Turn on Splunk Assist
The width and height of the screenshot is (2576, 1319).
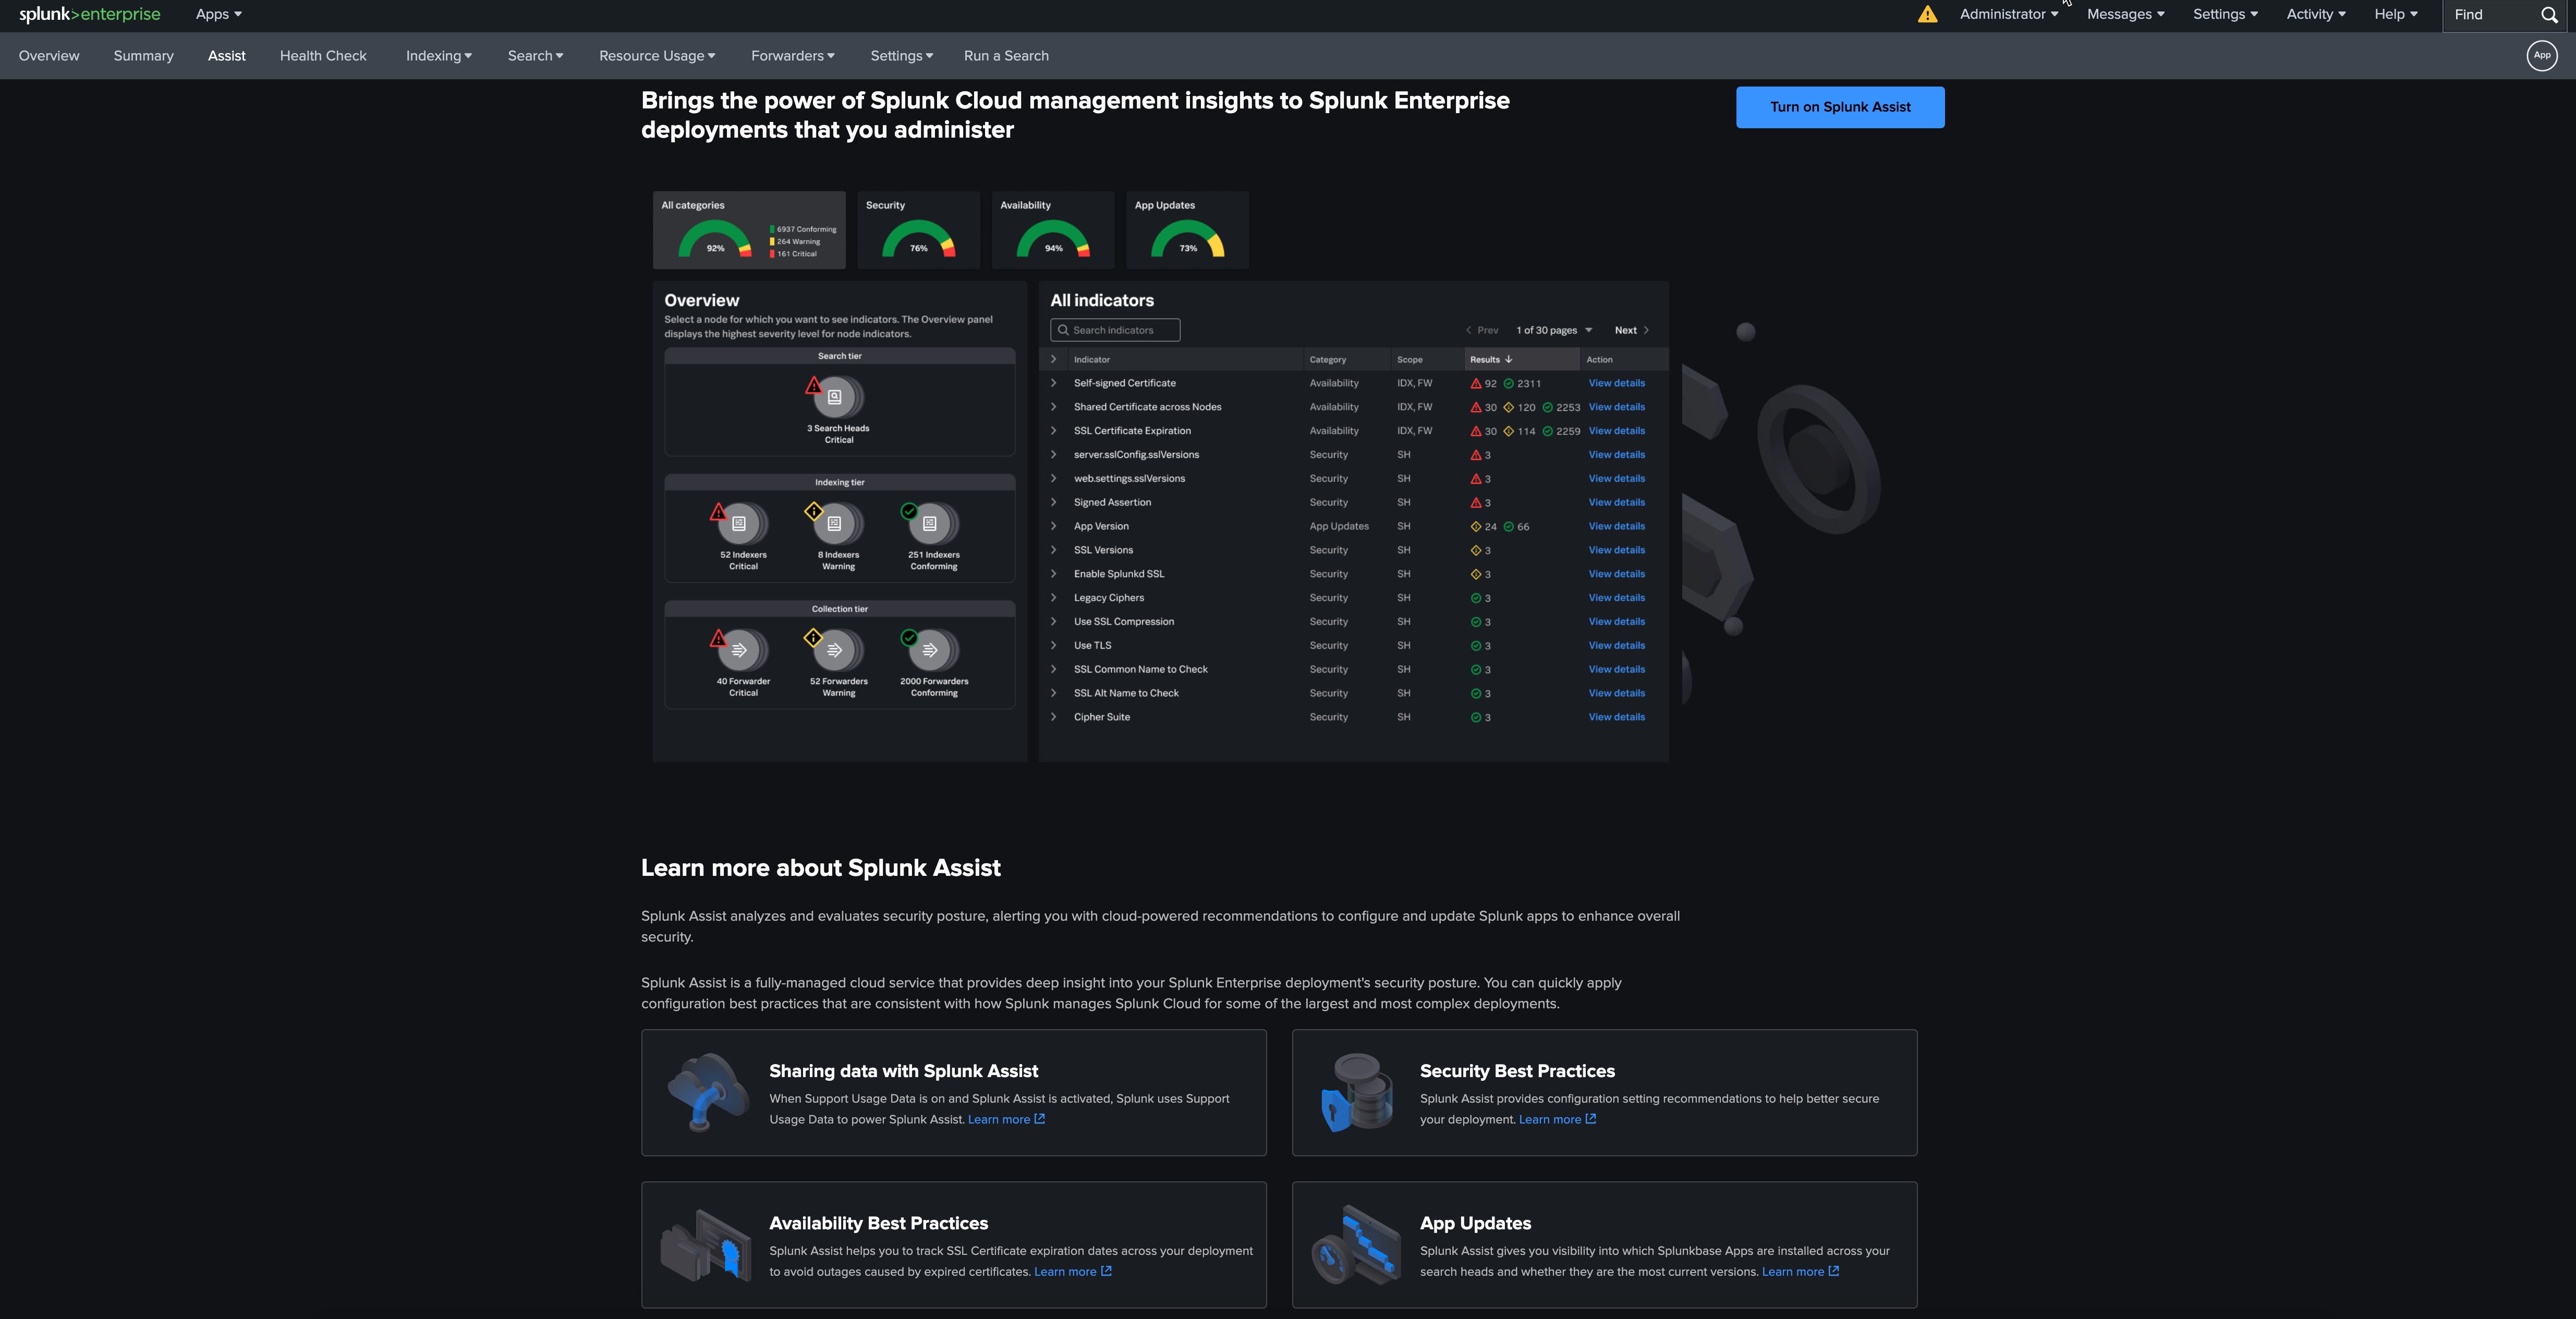[1840, 107]
